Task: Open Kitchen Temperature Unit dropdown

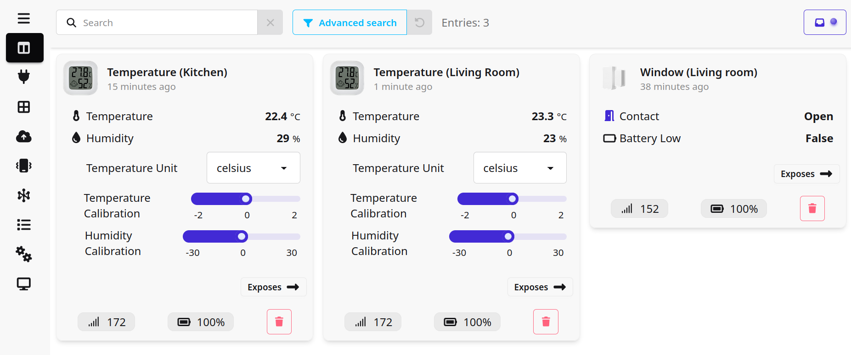Action: 253,168
